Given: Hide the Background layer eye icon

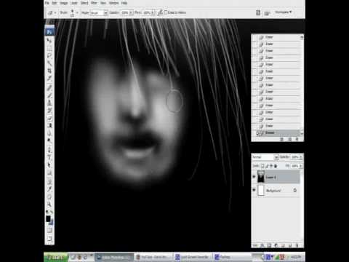Looking at the screenshot, I should pos(254,190).
